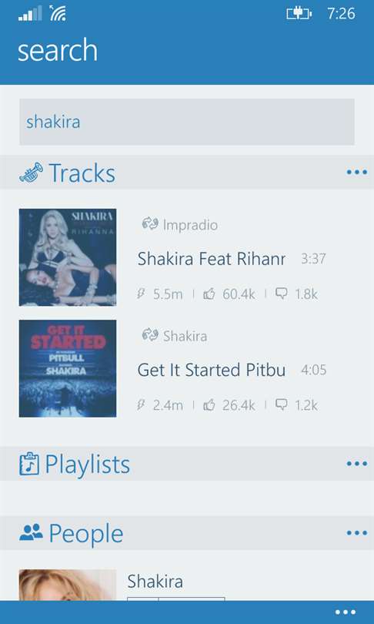This screenshot has width=374, height=624.
Task: Click the People group icon
Action: click(31, 532)
